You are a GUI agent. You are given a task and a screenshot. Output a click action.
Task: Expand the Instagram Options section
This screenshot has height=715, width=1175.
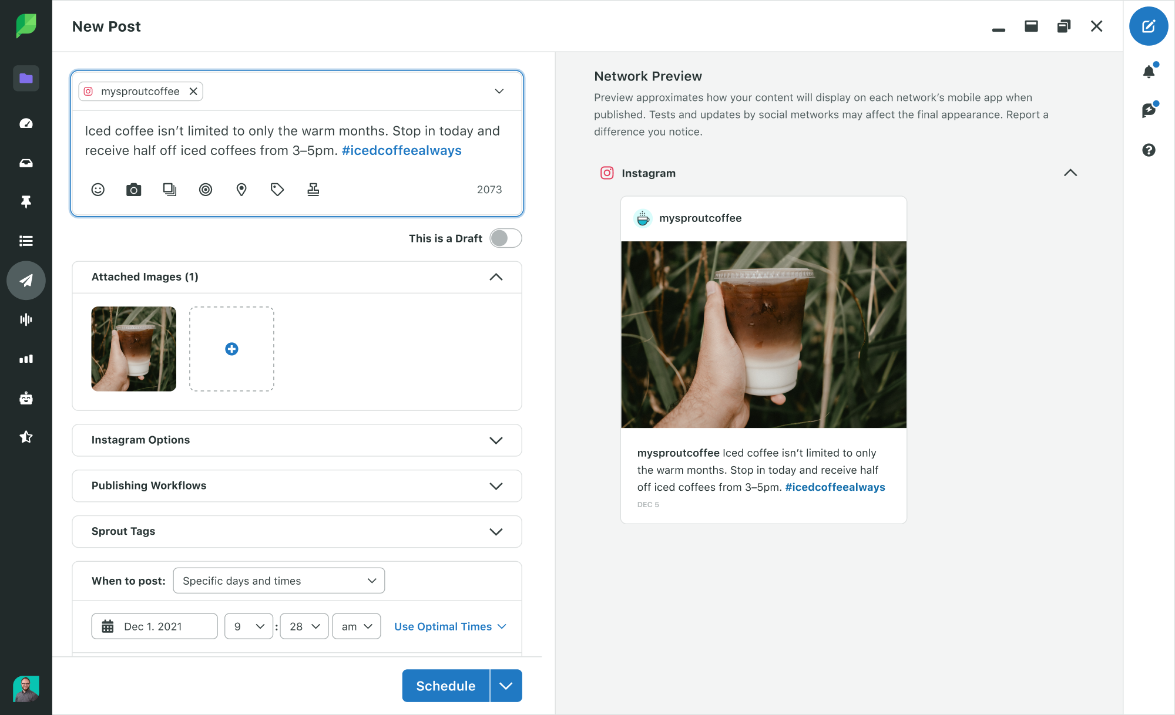point(496,440)
